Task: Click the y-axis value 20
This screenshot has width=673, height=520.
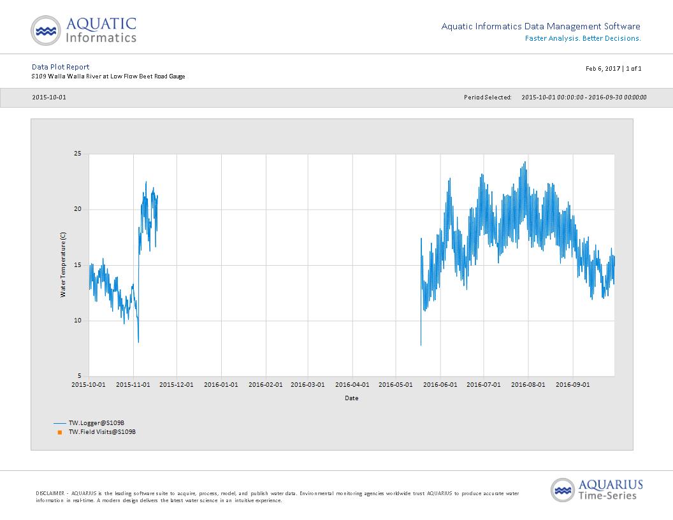Action: (x=78, y=210)
